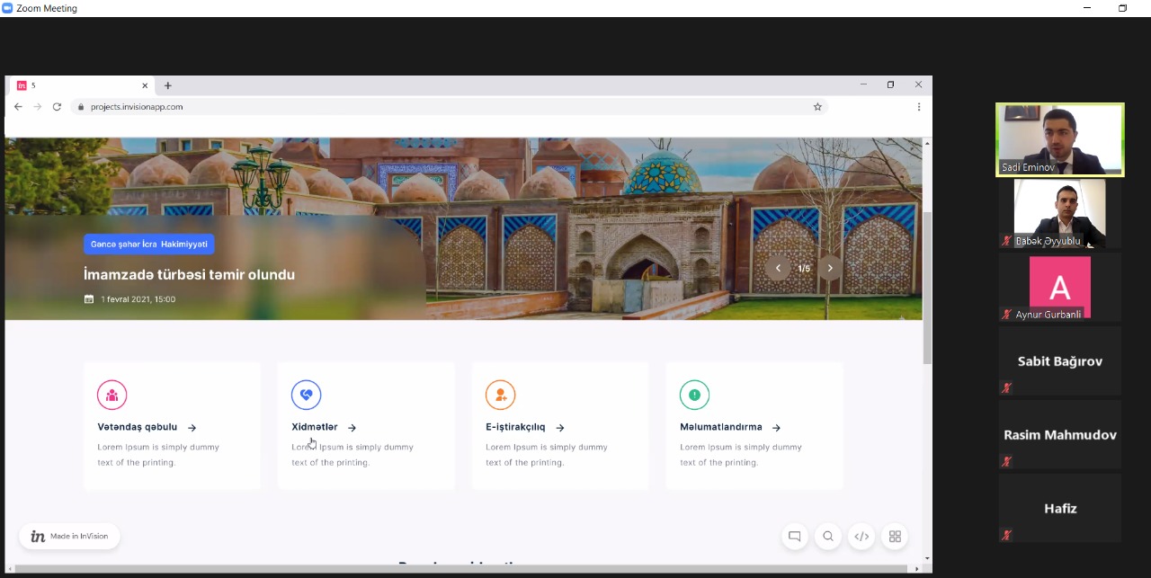Select the browser tab titled 5

[82, 85]
